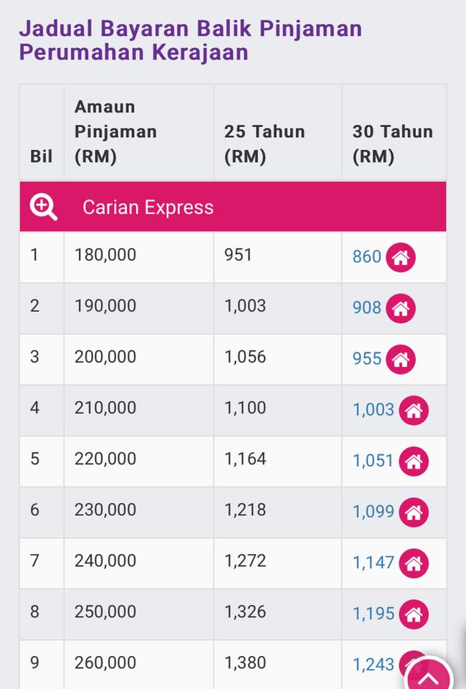The width and height of the screenshot is (466, 689).
Task: Open the 1,243 repayment link
Action: pyautogui.click(x=374, y=665)
